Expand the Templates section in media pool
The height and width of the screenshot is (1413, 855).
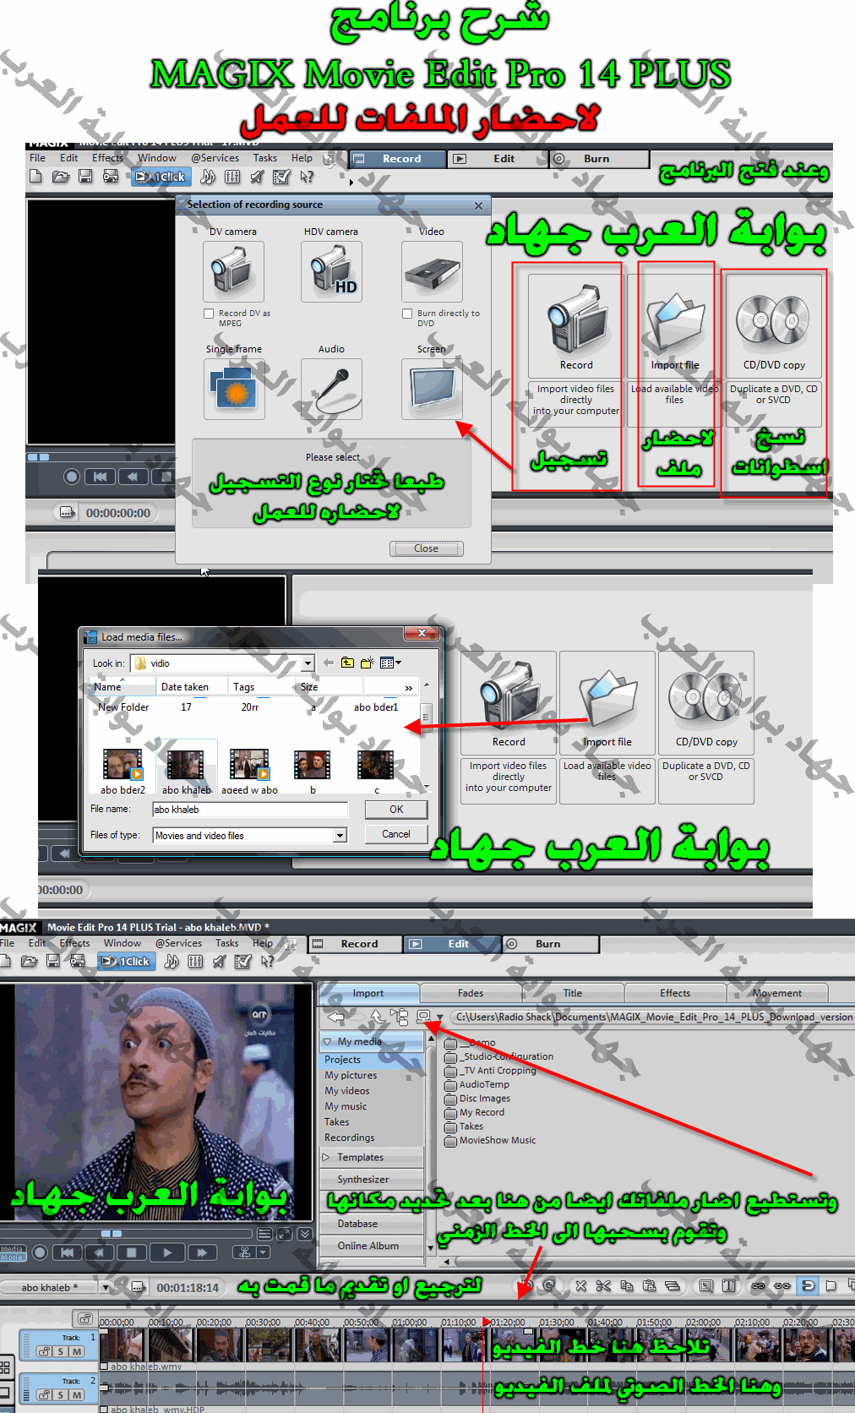click(x=326, y=1157)
